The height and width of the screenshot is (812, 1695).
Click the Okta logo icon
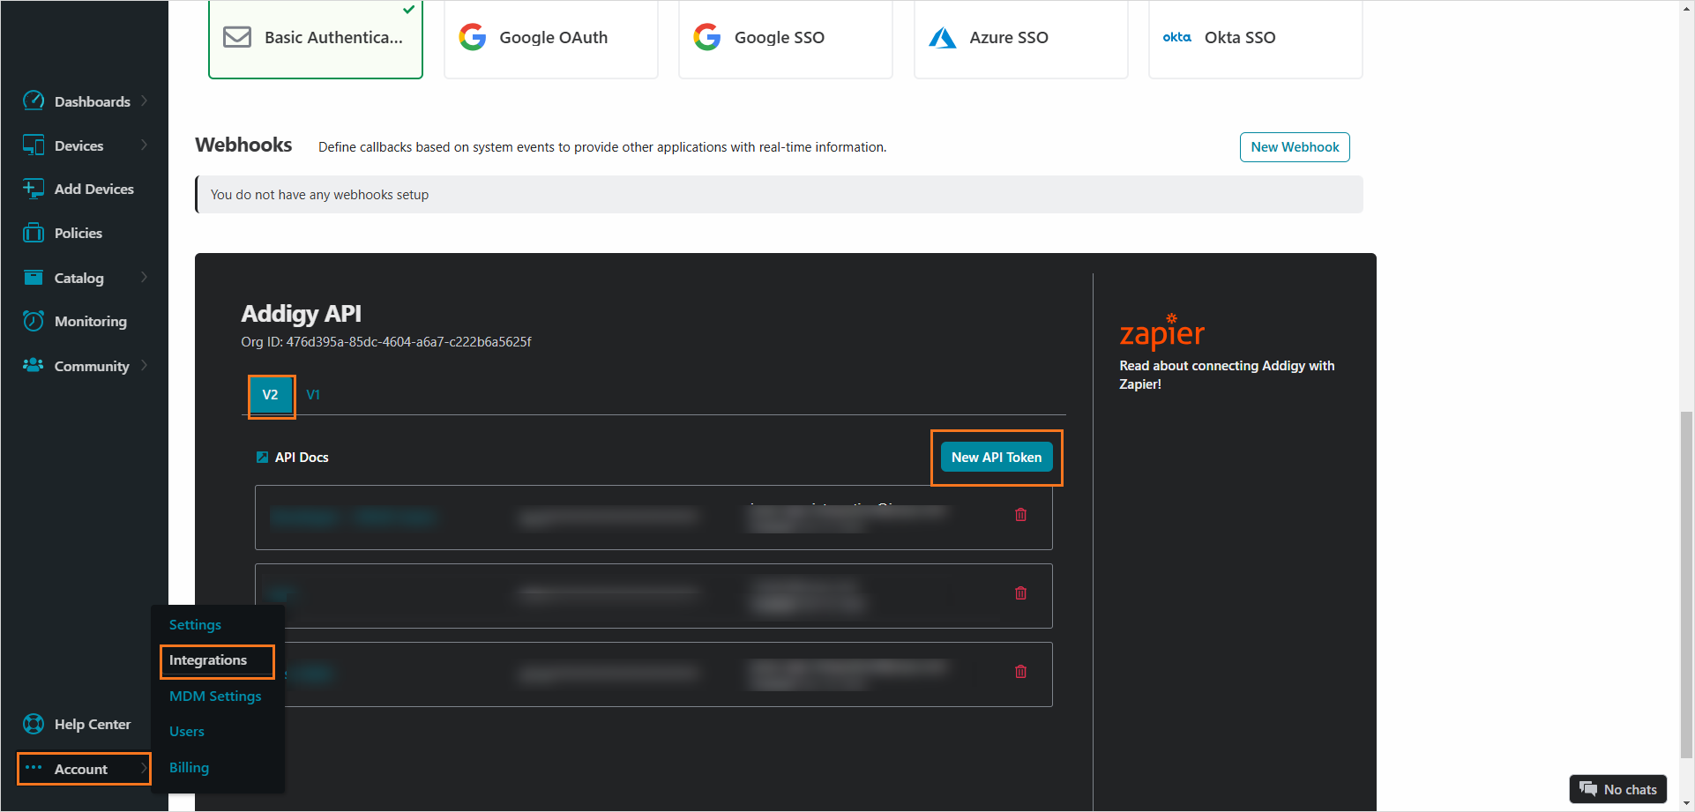click(1176, 37)
